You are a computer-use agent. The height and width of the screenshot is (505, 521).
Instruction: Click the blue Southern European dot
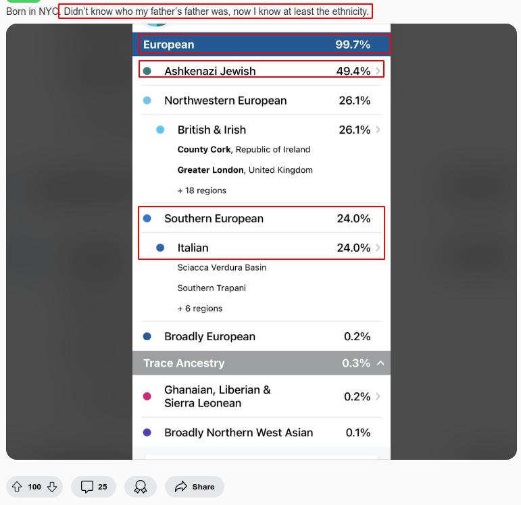(147, 219)
